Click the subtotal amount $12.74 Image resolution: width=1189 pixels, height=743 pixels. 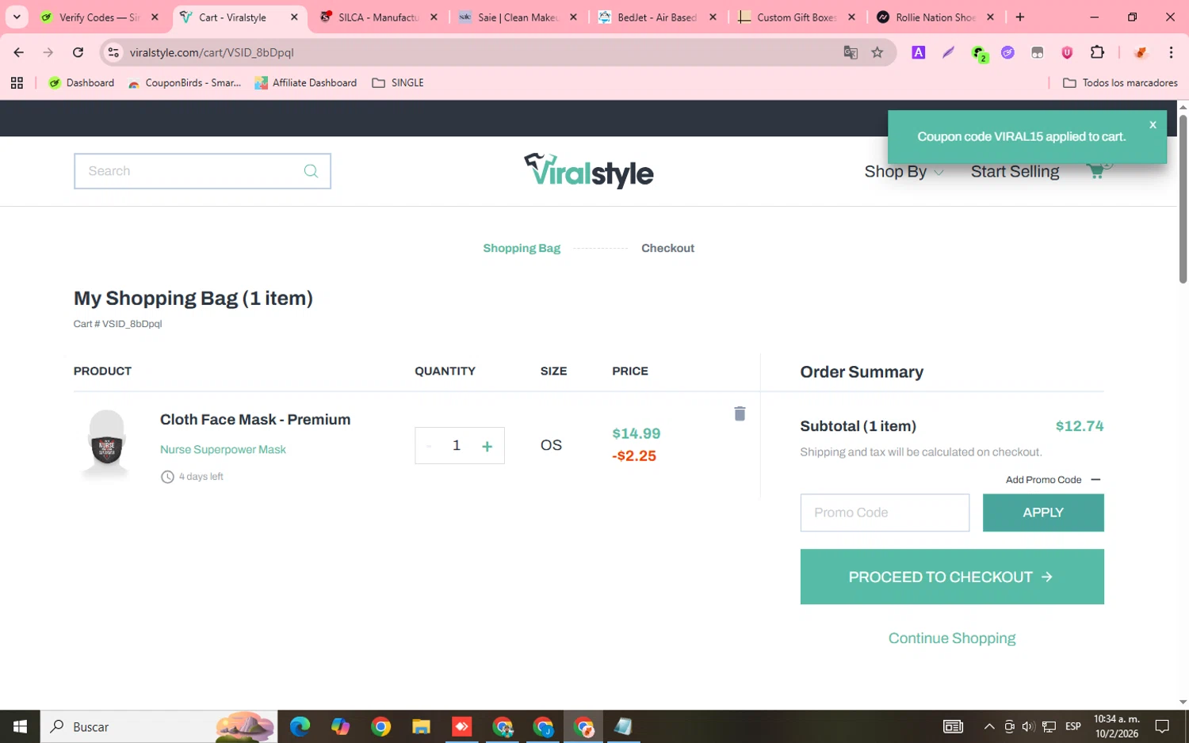[1079, 426]
